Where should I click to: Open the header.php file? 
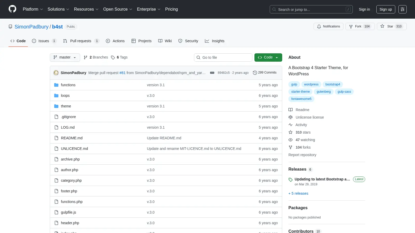tap(70, 223)
